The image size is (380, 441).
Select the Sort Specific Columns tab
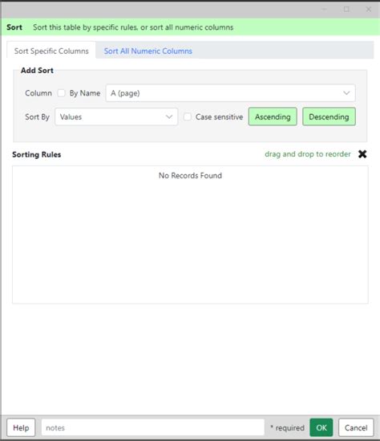[x=51, y=51]
